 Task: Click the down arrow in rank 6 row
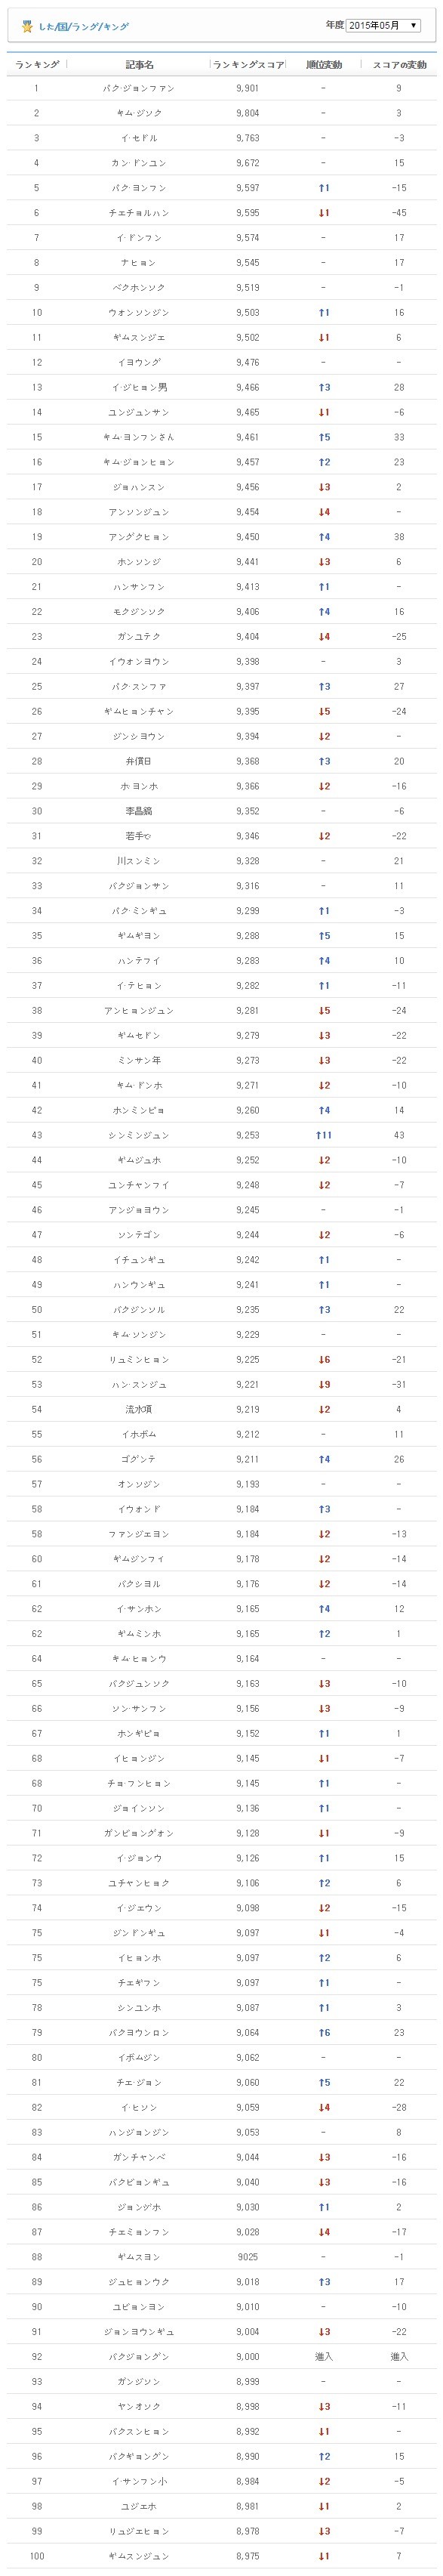[x=324, y=212]
